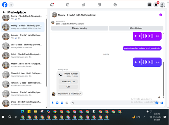Click the 'contact number so i can send you details' message

142,48
